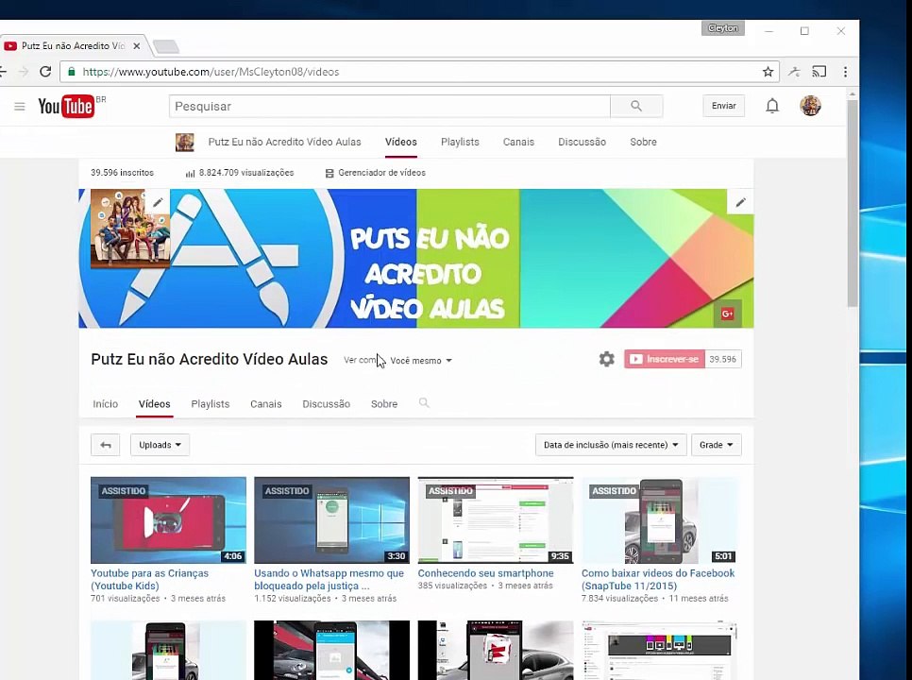912x680 pixels.
Task: Click the Youtube Kids video thumbnail
Action: 168,520
